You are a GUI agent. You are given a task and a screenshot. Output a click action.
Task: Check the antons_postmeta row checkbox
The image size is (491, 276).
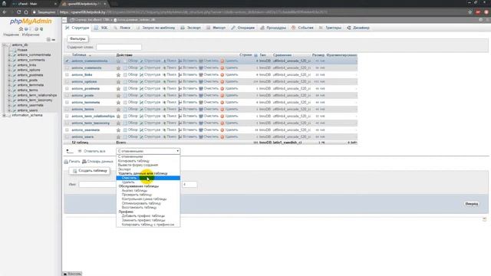[x=67, y=88]
